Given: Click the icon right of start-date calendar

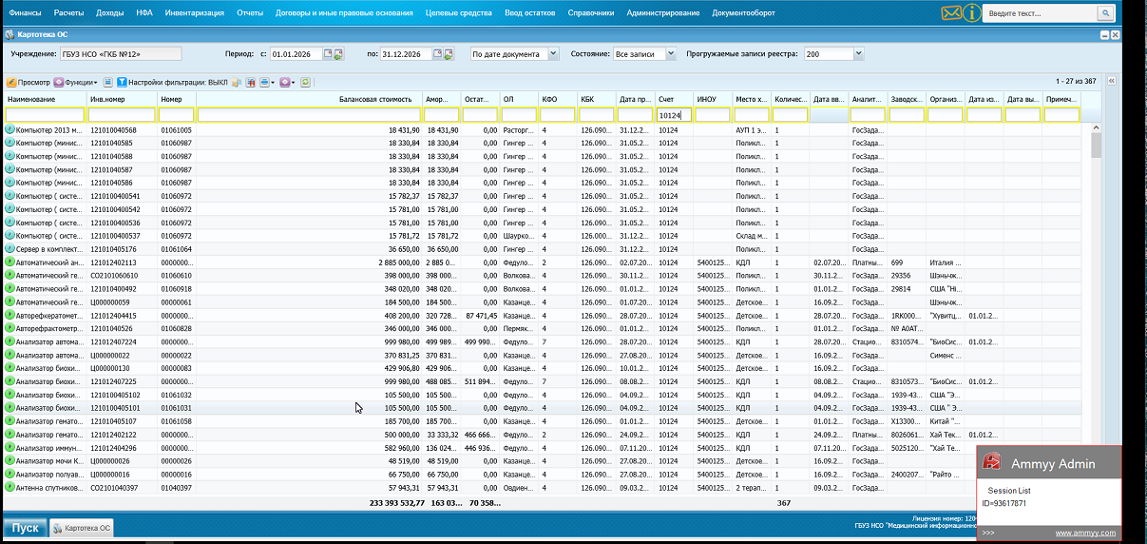Looking at the screenshot, I should [x=338, y=54].
